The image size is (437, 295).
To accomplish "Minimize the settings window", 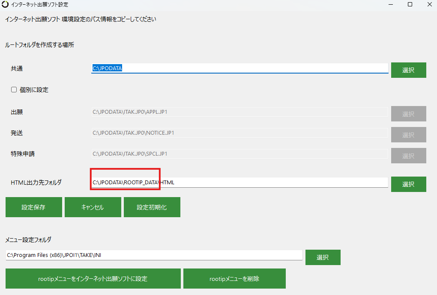I will 391,4.
